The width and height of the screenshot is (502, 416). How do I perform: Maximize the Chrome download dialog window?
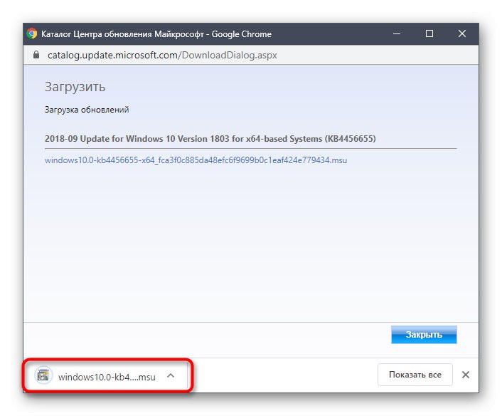[x=429, y=33]
